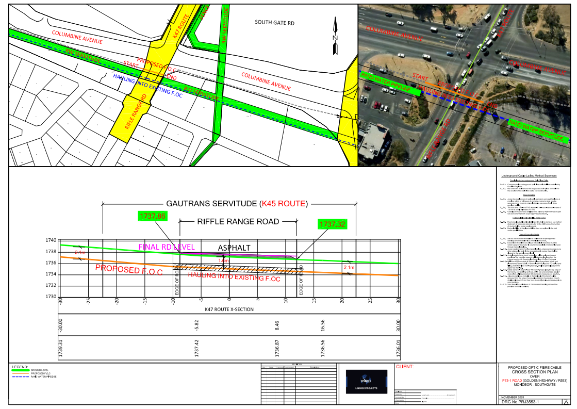Viewport: 577px width, 409px height.
Task: Click the Underground Cable Laying Method Statement heading
Action: pos(532,176)
